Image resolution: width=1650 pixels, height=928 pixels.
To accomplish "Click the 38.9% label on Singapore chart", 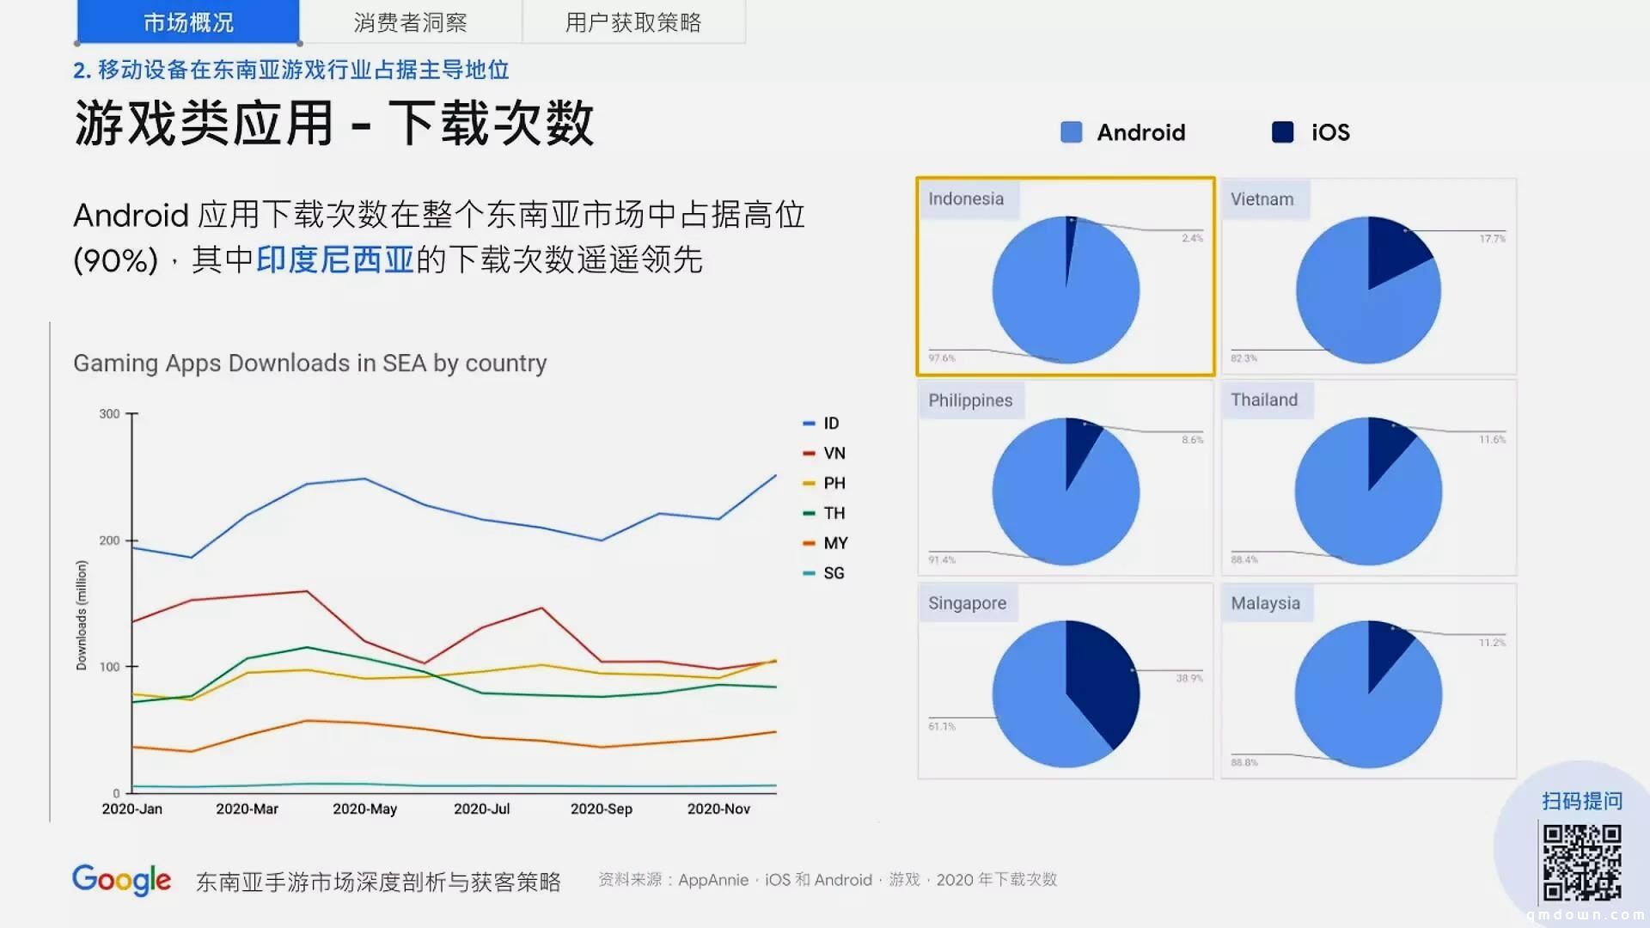I will (1189, 679).
